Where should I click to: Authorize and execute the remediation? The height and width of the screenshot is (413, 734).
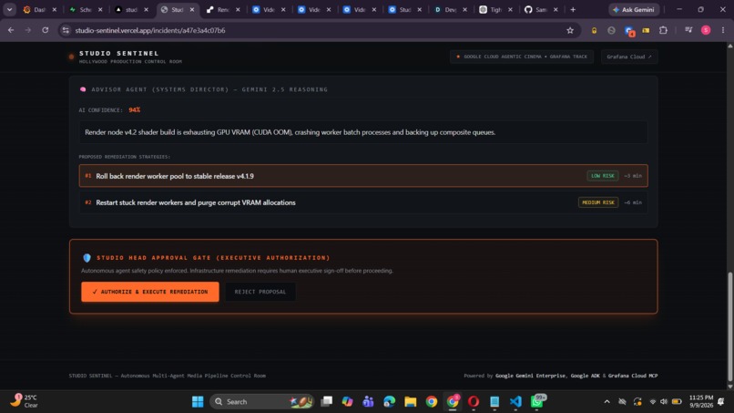click(149, 292)
